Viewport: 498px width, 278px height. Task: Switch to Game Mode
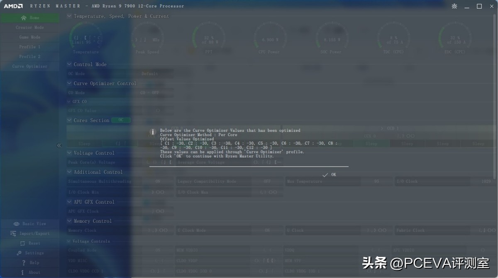point(29,37)
